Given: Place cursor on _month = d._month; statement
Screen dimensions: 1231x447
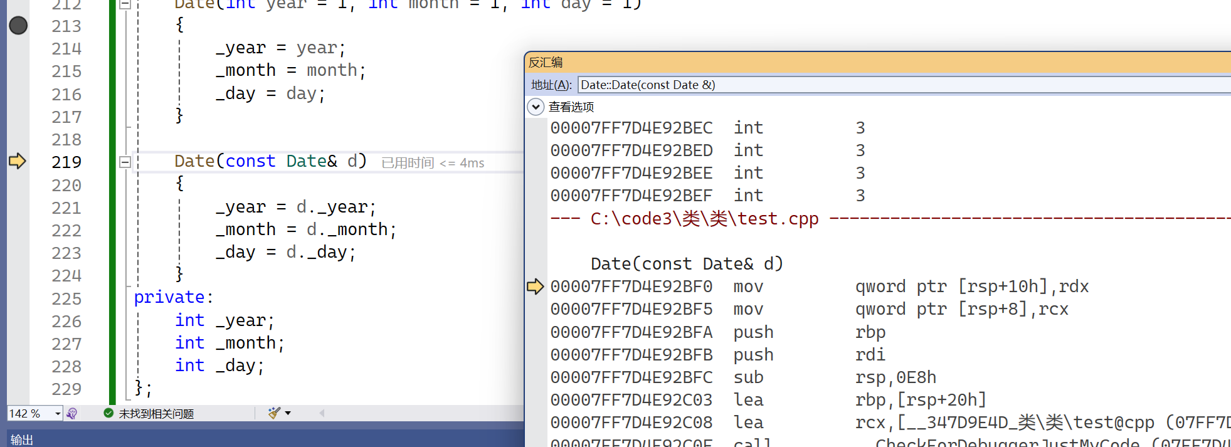Looking at the screenshot, I should pyautogui.click(x=305, y=230).
